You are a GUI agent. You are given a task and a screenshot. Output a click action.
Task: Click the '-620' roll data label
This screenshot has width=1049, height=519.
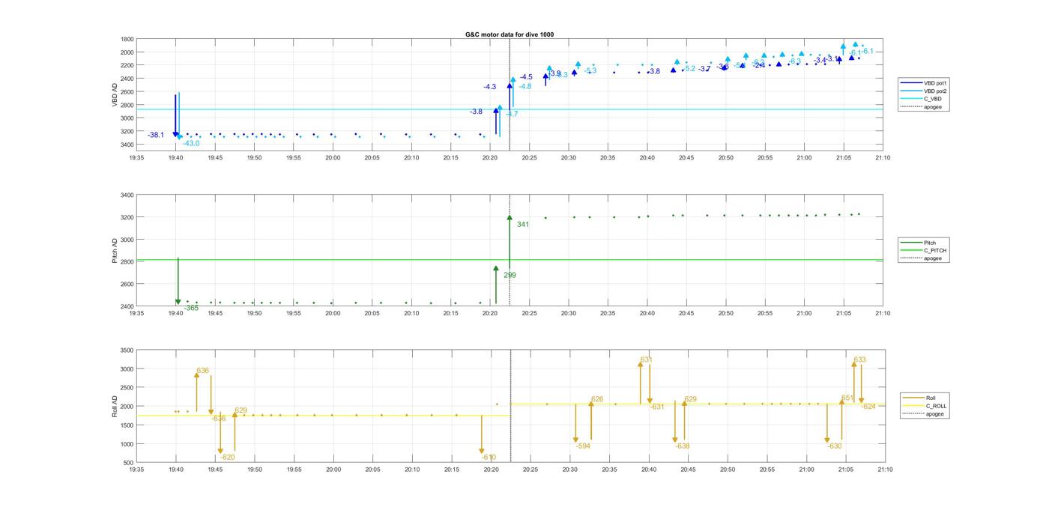point(227,457)
